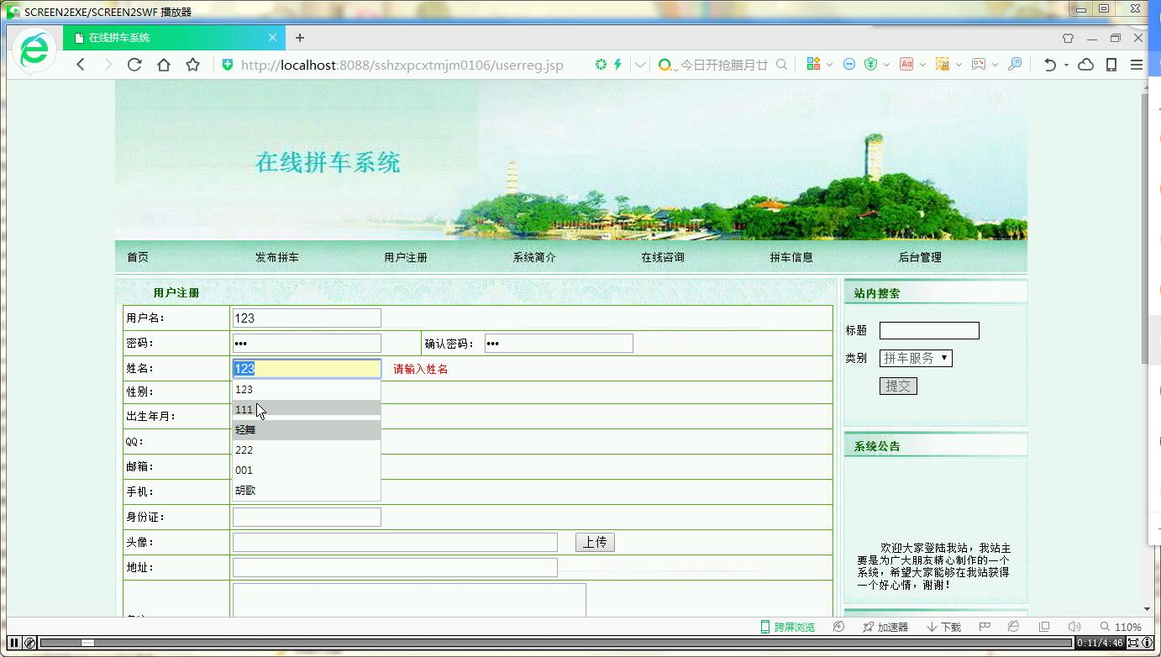Click the blue magnifier find icon
This screenshot has width=1161, height=657.
click(1015, 64)
